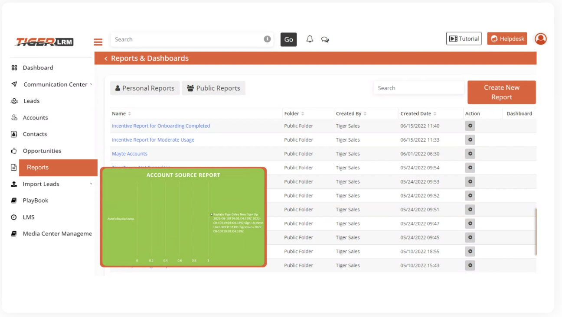The height and width of the screenshot is (317, 562).
Task: Open Leads in the sidebar
Action: click(x=31, y=101)
